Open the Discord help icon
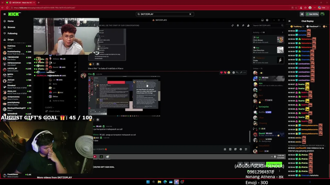330x185 pixels. [x=267, y=20]
